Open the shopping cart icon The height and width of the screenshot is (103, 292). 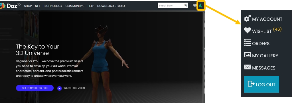tap(194, 6)
